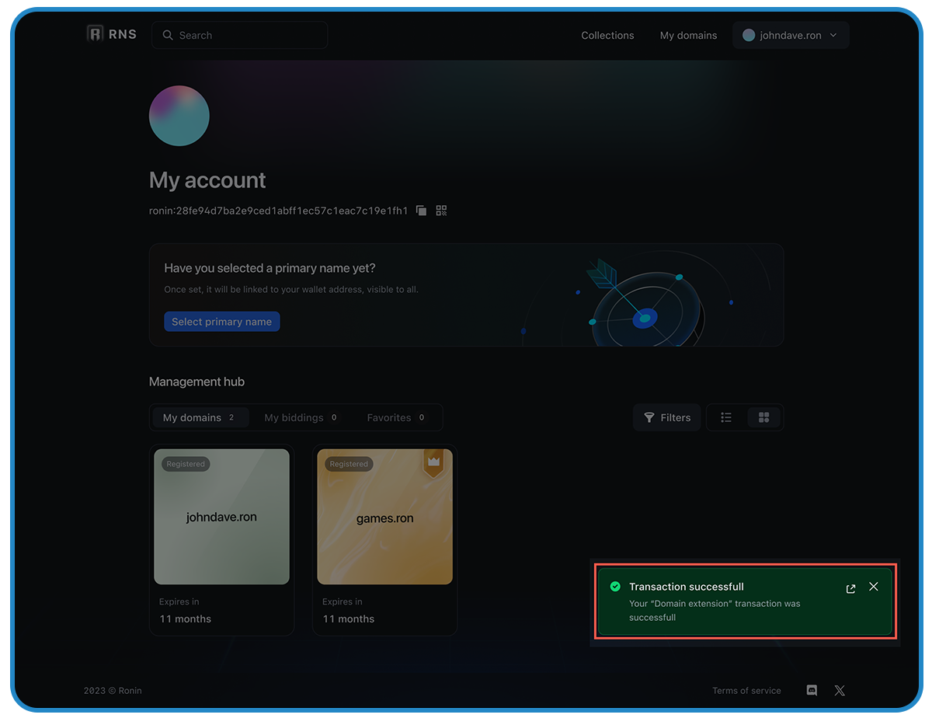Open the johndave.ron account dropdown
932x718 pixels.
[x=791, y=35]
